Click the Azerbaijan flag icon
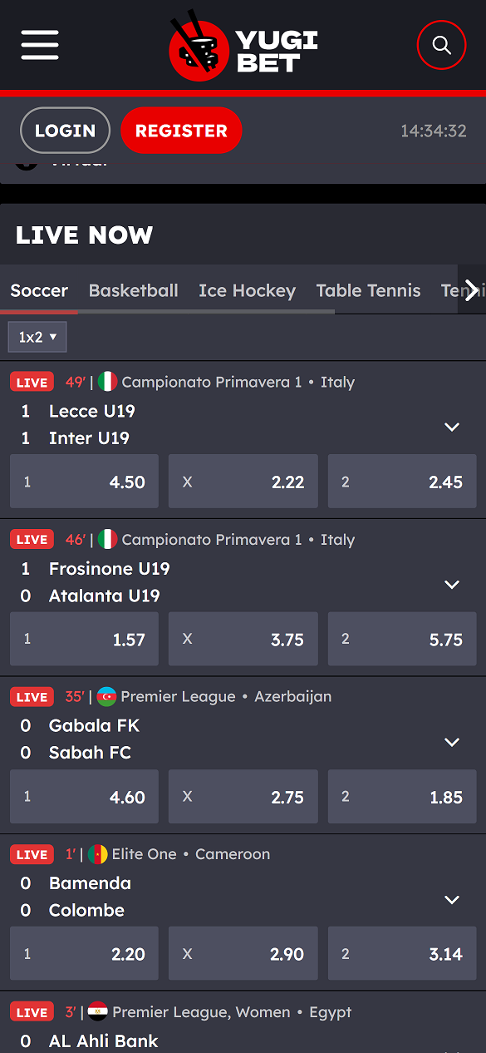 click(106, 696)
